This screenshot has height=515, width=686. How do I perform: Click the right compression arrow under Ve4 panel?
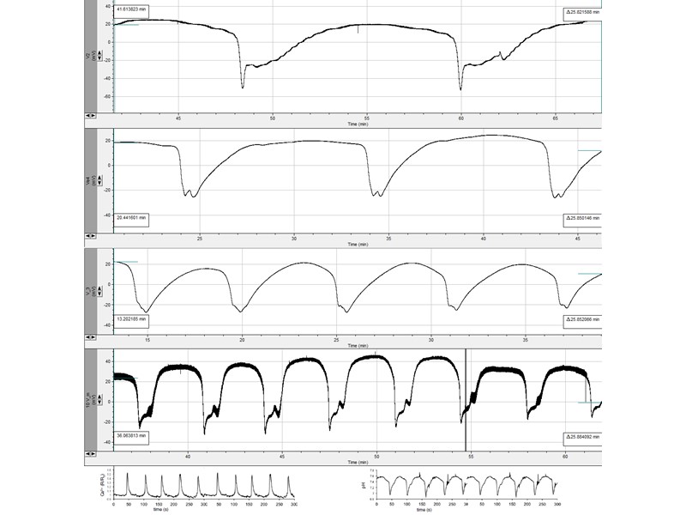(93, 235)
